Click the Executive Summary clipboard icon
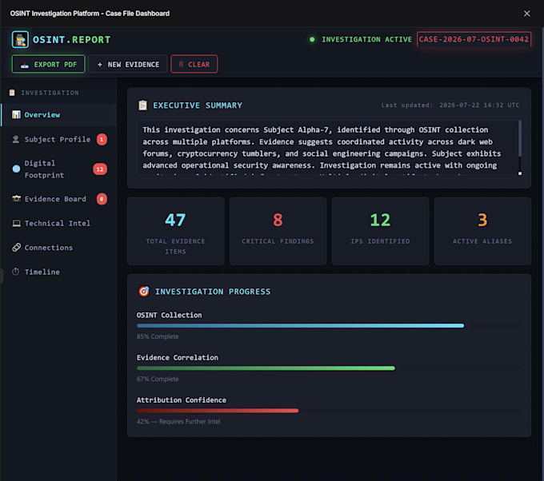This screenshot has width=544, height=481. pyautogui.click(x=142, y=105)
